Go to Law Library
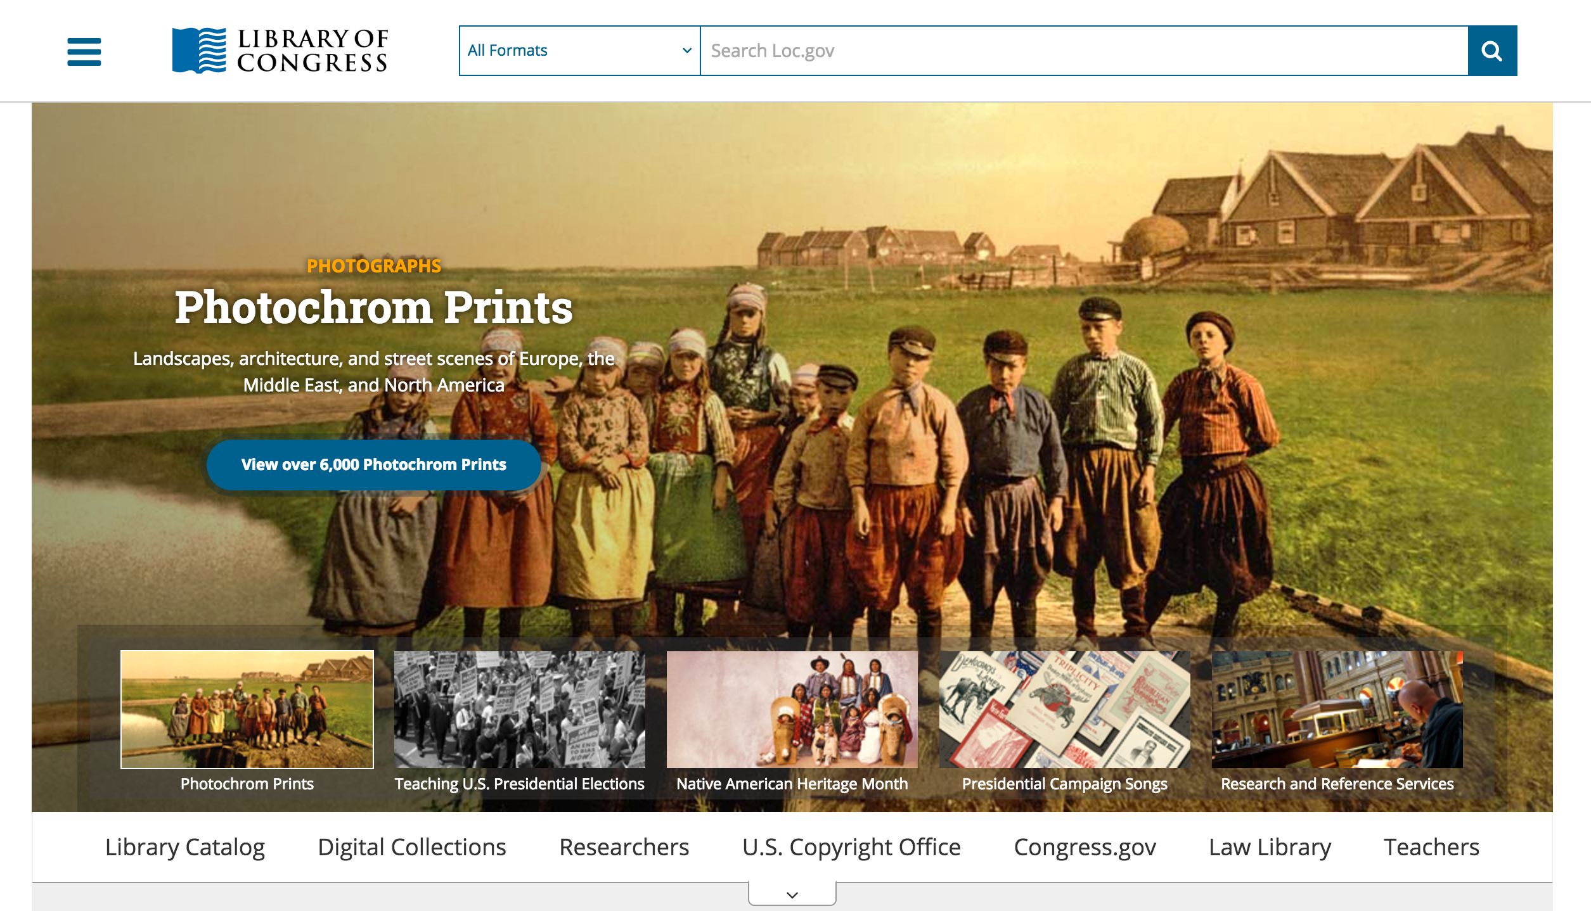Image resolution: width=1591 pixels, height=911 pixels. coord(1270,847)
